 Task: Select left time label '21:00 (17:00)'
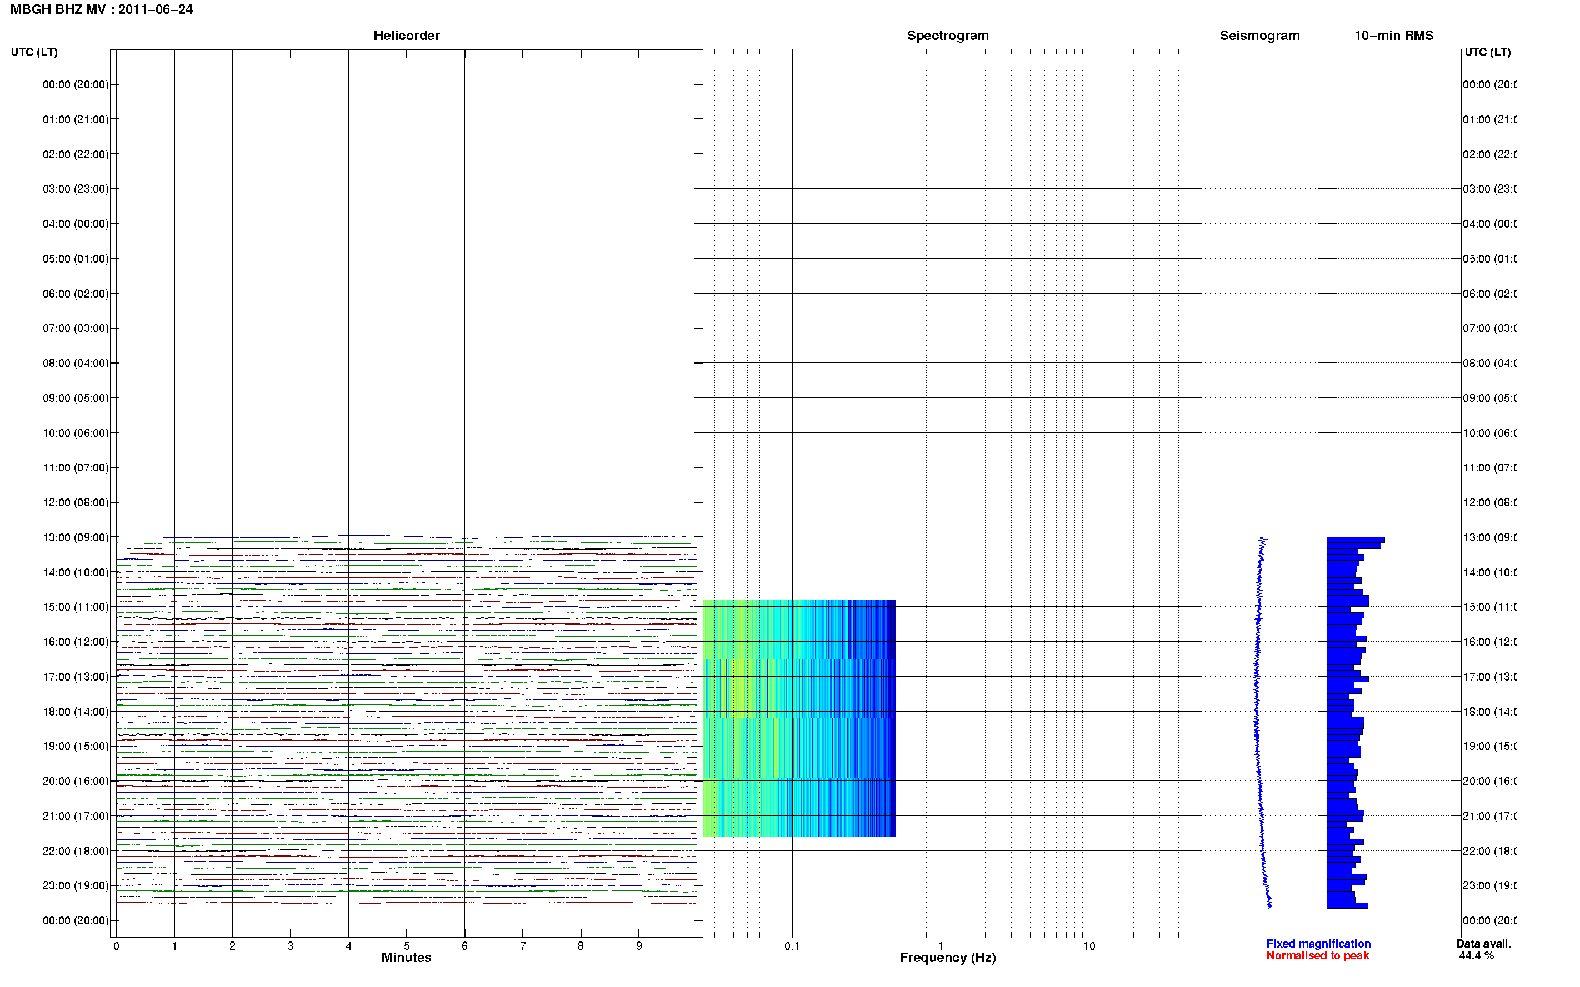coord(76,816)
